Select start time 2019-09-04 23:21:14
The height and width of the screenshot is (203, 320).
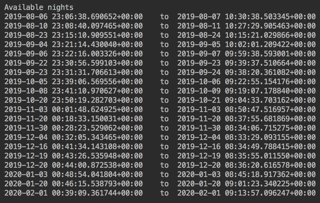click(x=74, y=44)
